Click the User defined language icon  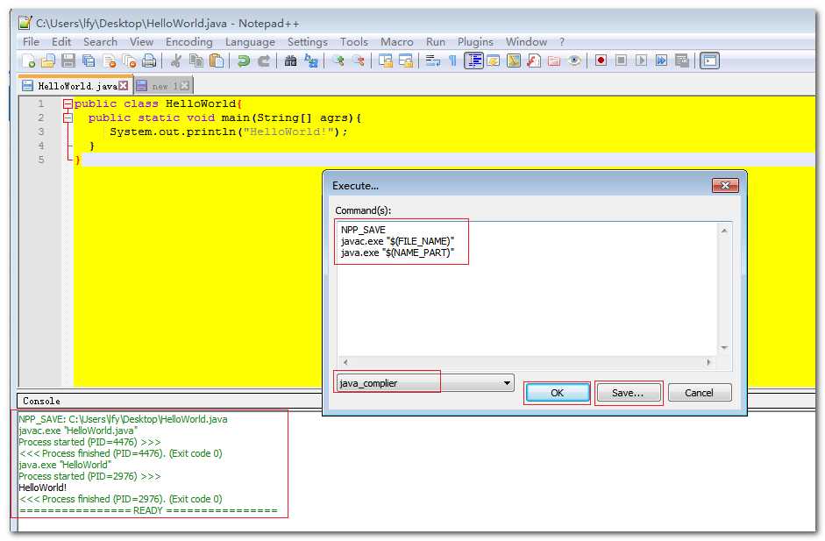(494, 61)
